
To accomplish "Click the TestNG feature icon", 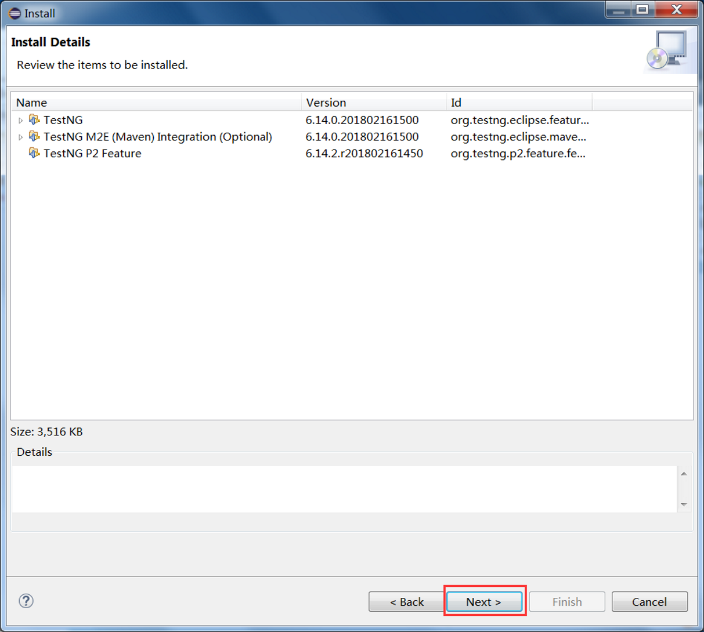I will (x=34, y=119).
